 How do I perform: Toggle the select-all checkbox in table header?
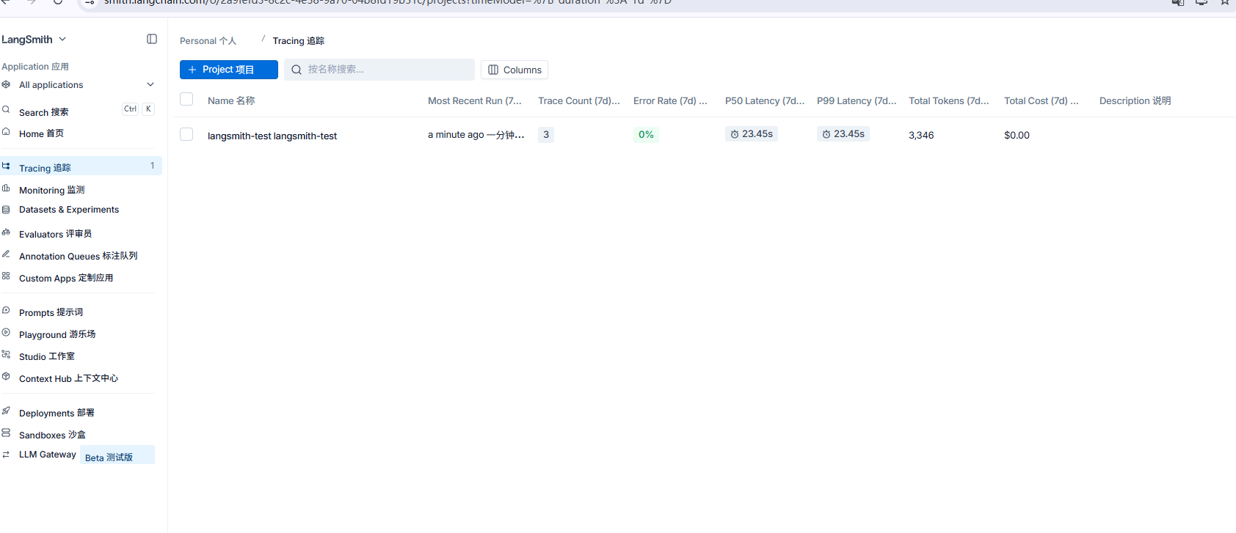[x=186, y=99]
